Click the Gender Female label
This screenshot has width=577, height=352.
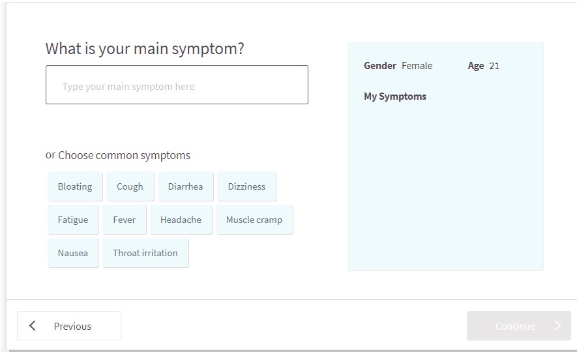click(x=398, y=66)
